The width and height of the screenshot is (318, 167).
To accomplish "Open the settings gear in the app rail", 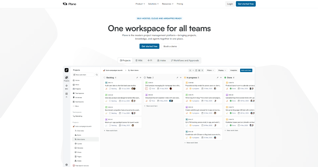I will (x=67, y=165).
